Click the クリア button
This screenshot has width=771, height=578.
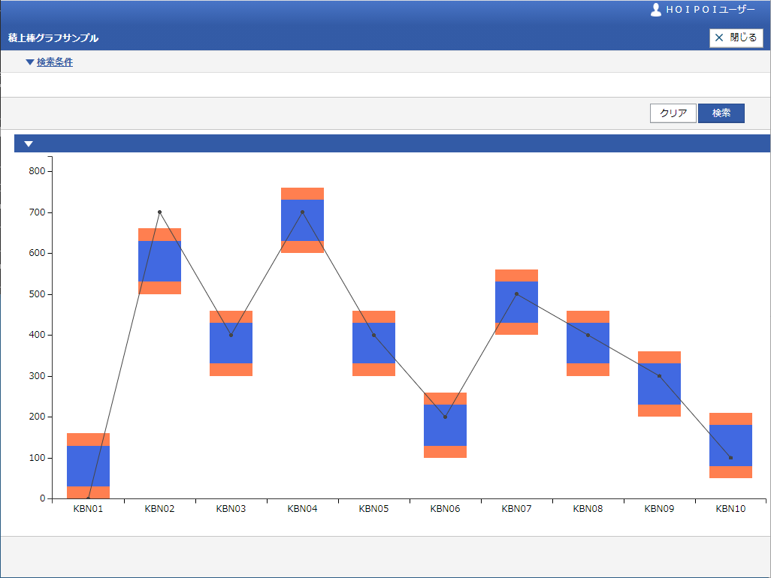(x=673, y=113)
